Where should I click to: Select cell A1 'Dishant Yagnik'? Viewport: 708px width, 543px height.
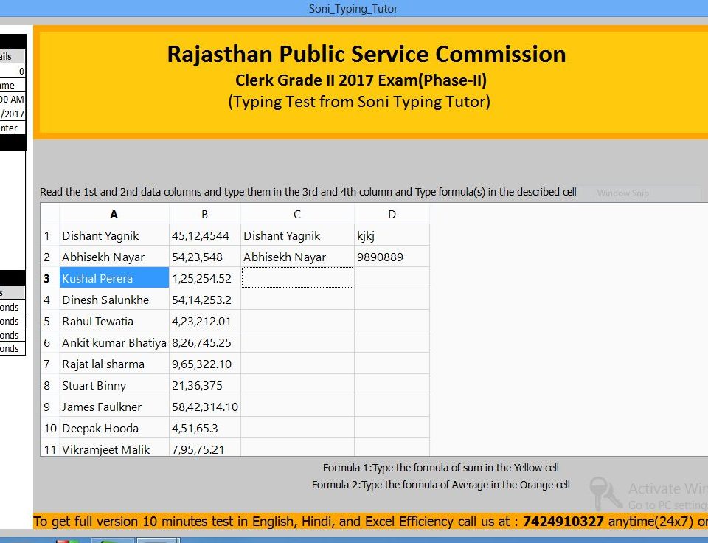(114, 235)
